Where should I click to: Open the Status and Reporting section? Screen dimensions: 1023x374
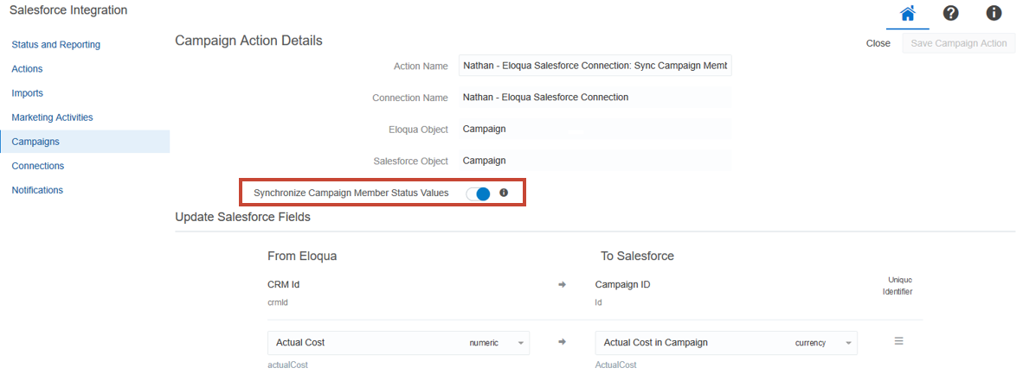pos(56,45)
